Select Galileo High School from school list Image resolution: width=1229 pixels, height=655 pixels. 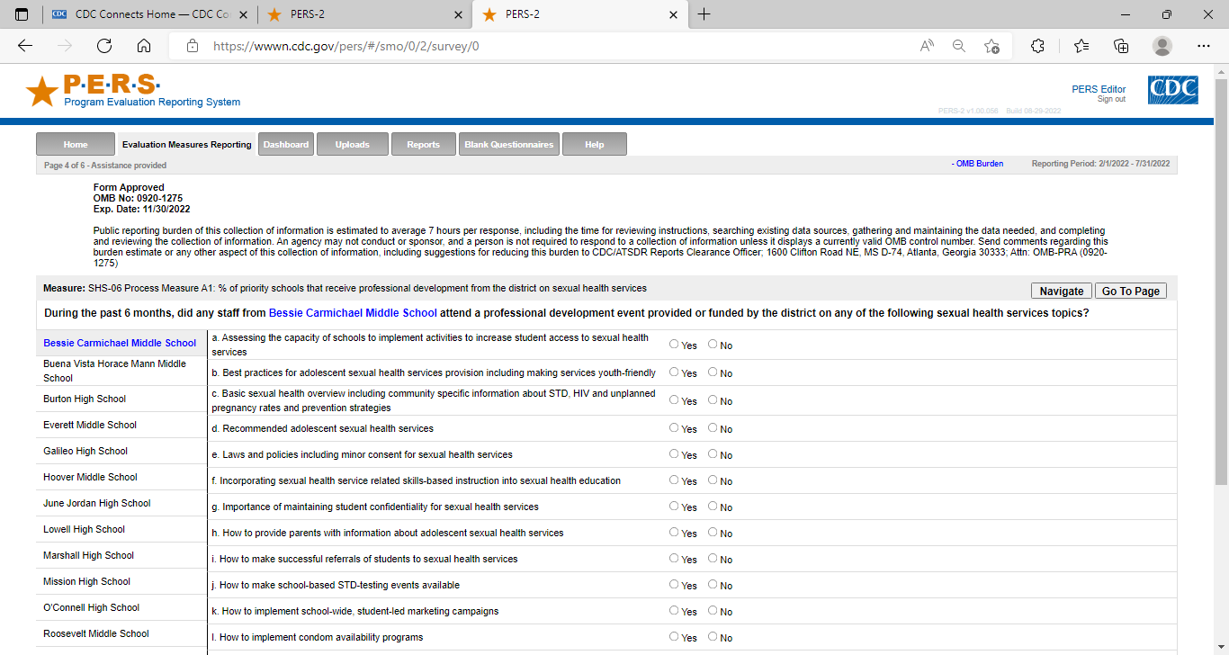click(x=85, y=451)
